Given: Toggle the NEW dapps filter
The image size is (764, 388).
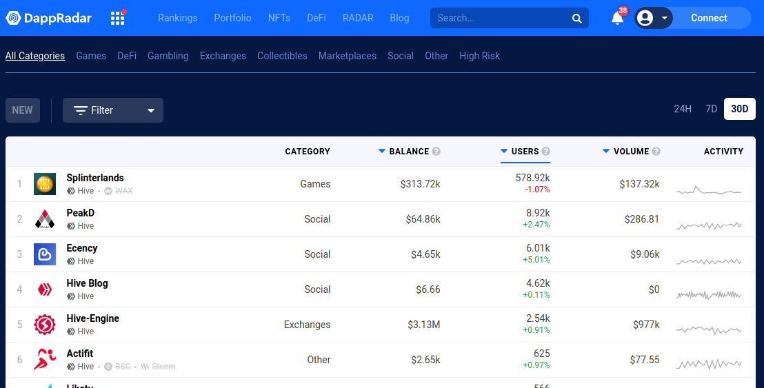Looking at the screenshot, I should pos(23,110).
